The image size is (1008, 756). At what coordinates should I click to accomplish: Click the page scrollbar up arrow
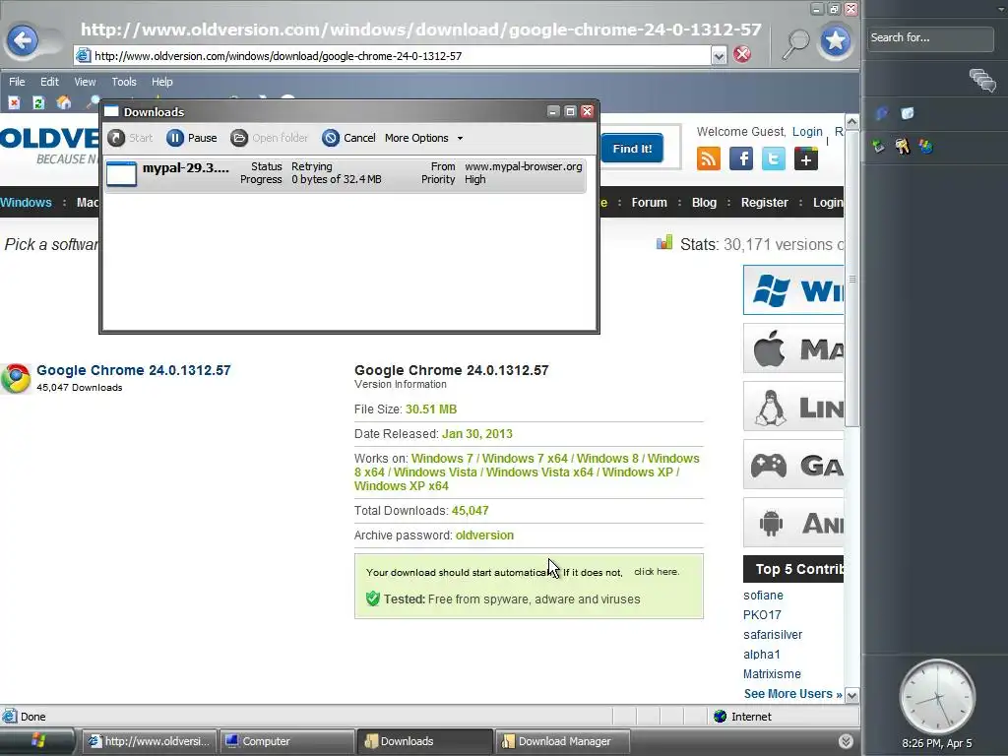851,121
